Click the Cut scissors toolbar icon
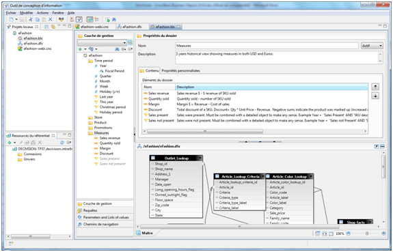 pos(31,19)
